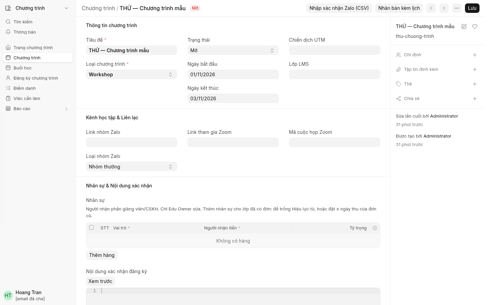Click the previous record arrow icon
Image resolution: width=488 pixels, height=305 pixels.
point(431,8)
